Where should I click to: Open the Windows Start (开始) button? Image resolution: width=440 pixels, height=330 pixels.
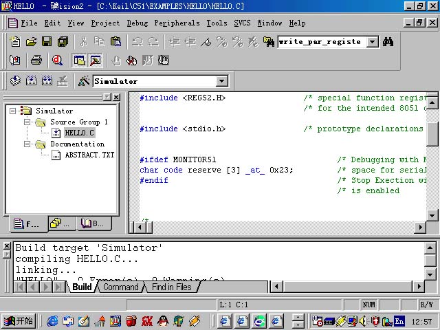19,321
